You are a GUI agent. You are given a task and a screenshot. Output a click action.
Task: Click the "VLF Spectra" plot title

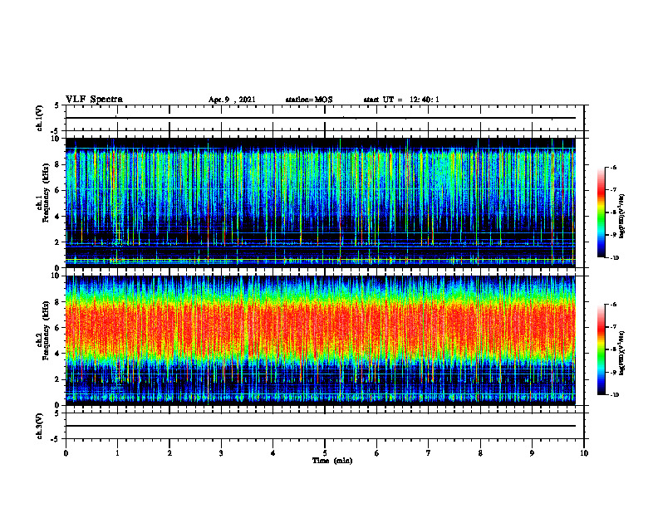coord(94,100)
